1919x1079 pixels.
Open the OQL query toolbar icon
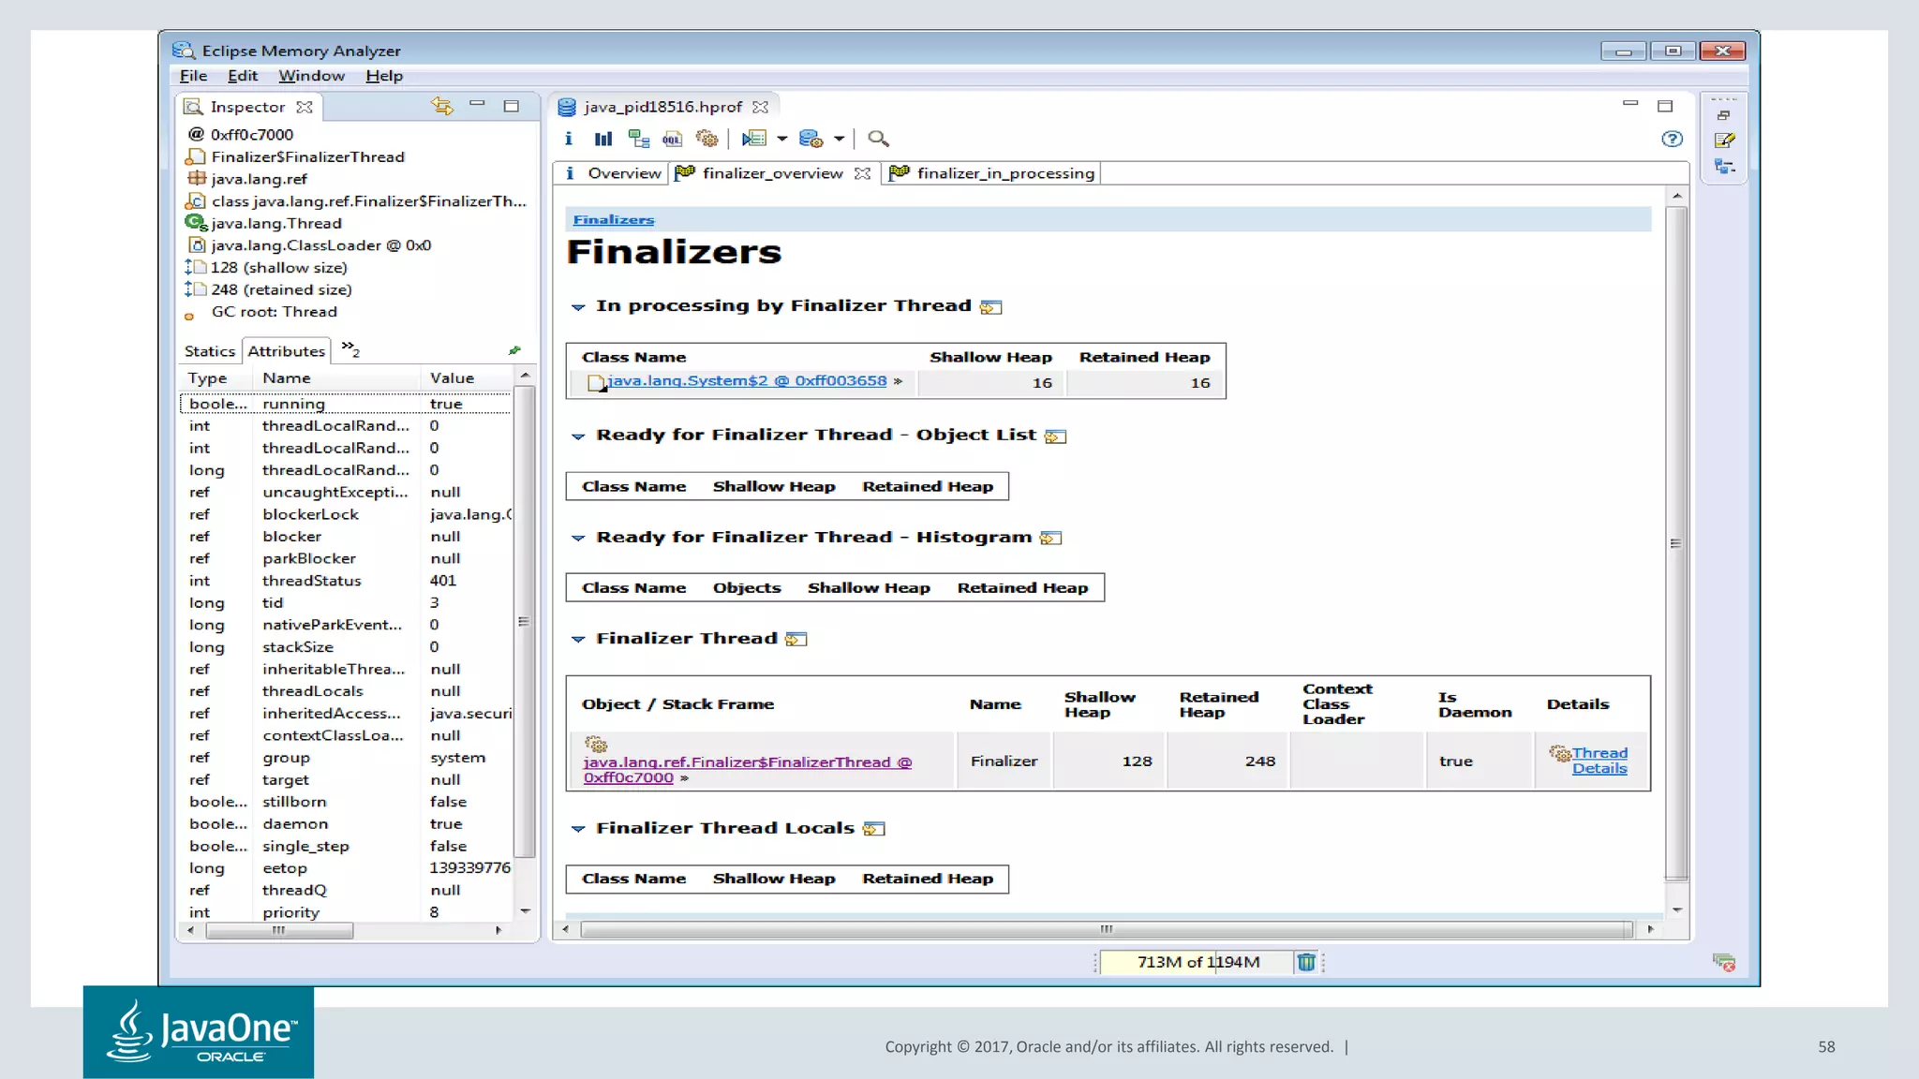coord(672,139)
